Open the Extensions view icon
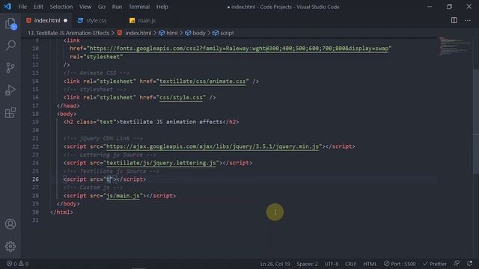 (x=10, y=113)
